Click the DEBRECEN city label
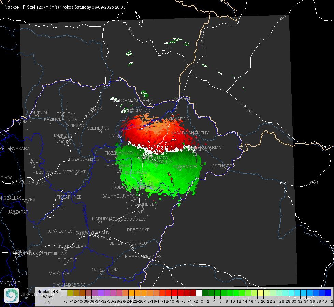334x307 pixels. [146, 204]
